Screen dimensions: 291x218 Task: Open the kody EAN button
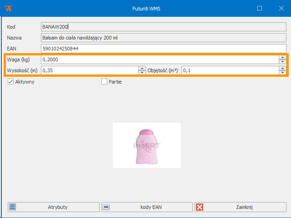pos(147,207)
